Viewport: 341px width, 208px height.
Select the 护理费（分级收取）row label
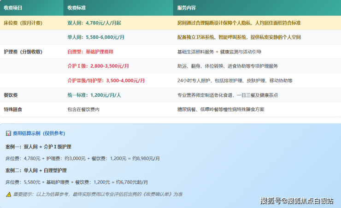tap(23, 52)
